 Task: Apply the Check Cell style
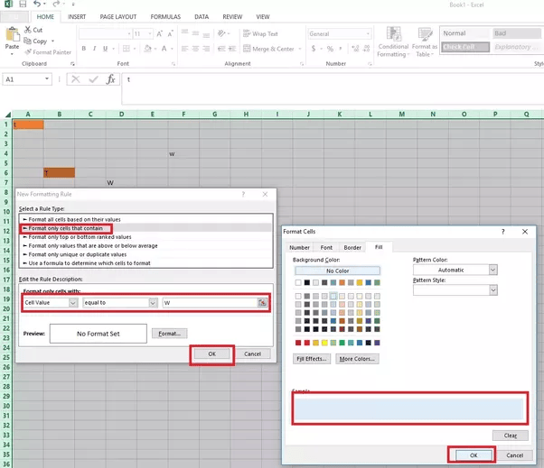(x=465, y=47)
